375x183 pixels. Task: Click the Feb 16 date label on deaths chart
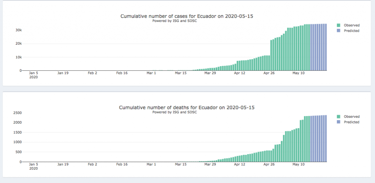[x=122, y=164]
